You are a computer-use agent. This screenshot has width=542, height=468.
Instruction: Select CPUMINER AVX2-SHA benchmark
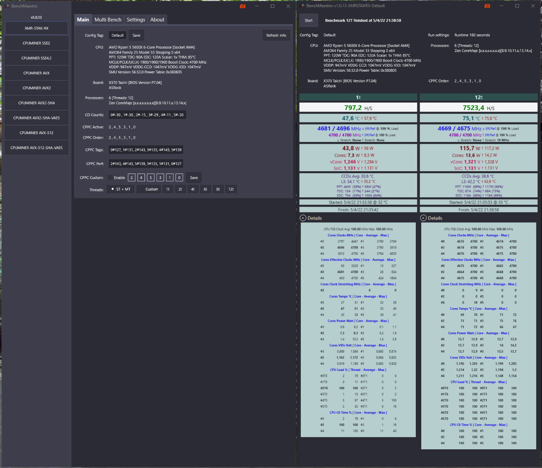pos(36,103)
